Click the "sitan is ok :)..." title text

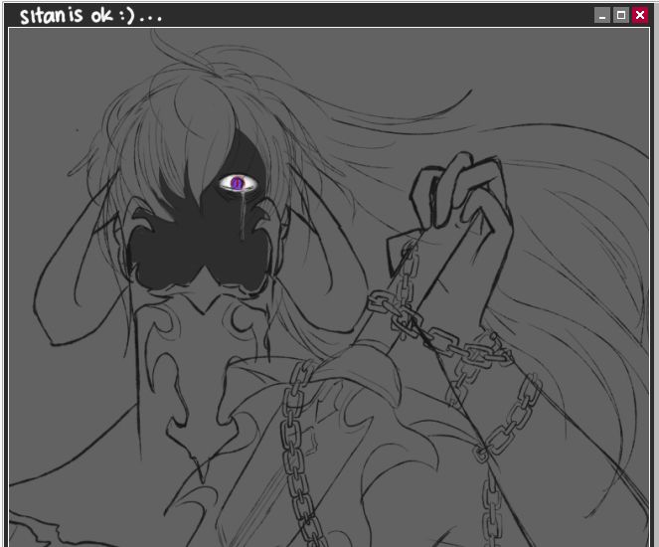point(90,16)
